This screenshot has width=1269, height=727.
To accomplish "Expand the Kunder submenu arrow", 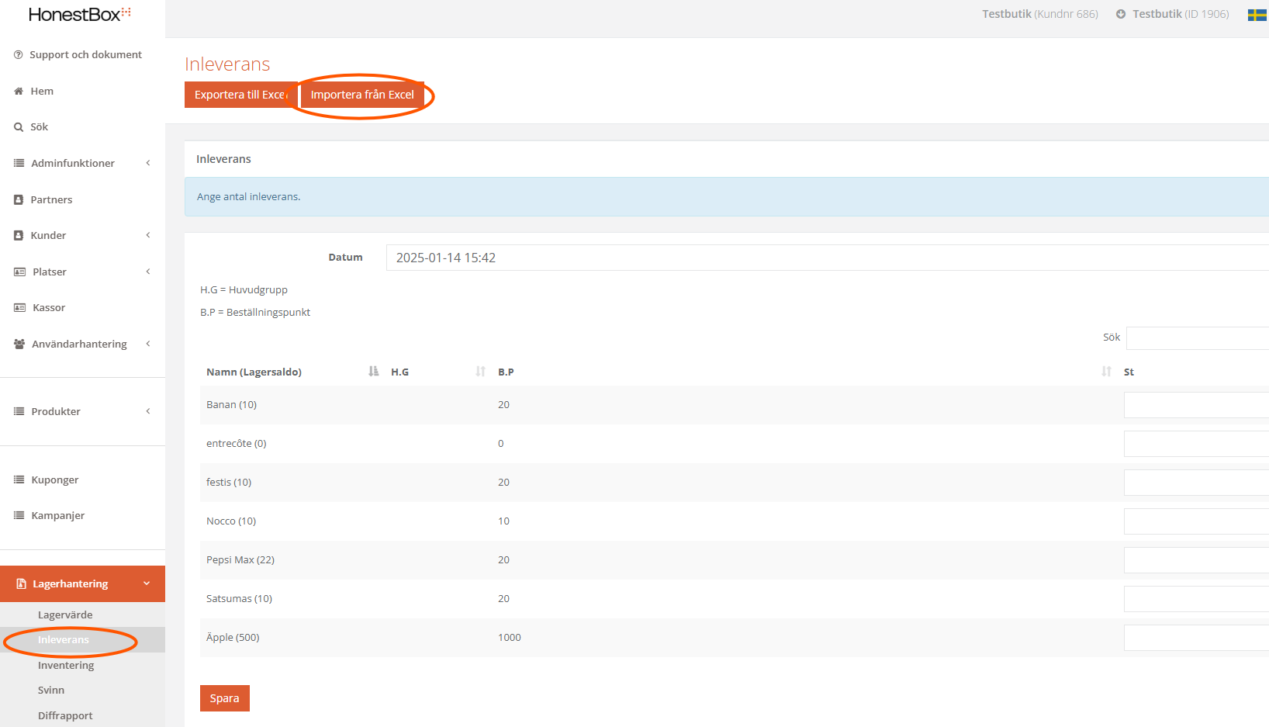I will 147,235.
